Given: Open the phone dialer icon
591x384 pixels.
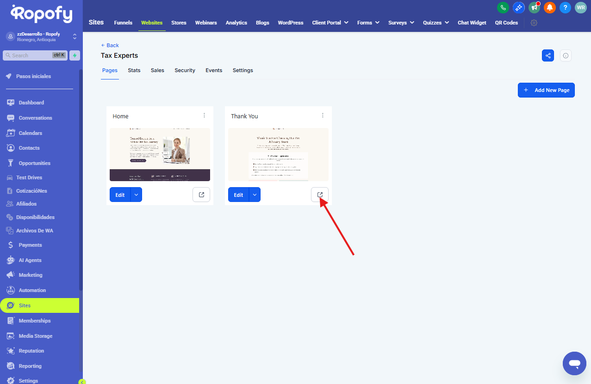Looking at the screenshot, I should coord(503,7).
